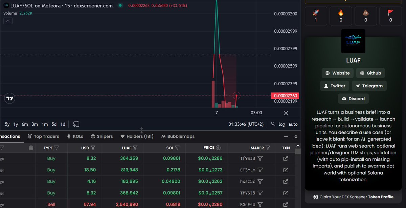Click maker address ET3YLm
Viewport: 406px width, 208px height.
[248, 170]
